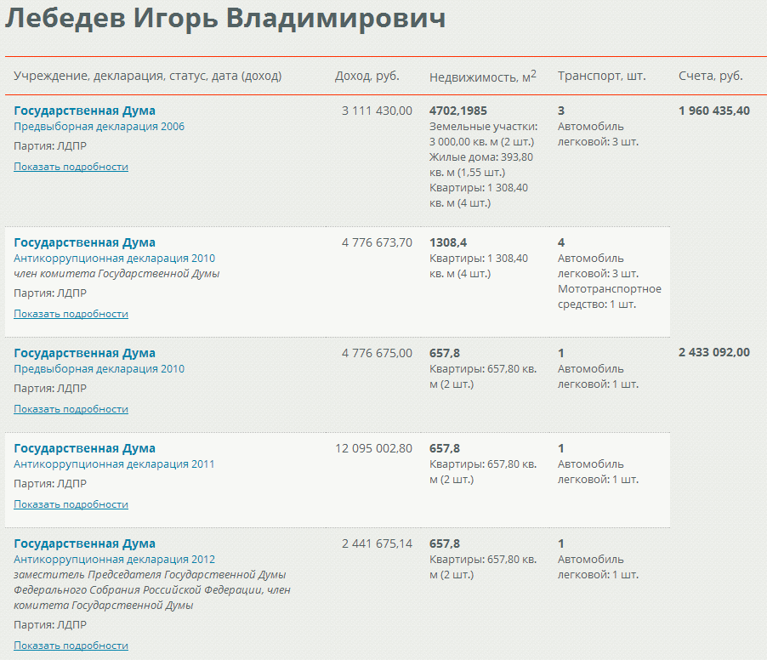Click Антикоррупционная декларация 2011 link
The width and height of the screenshot is (767, 660).
(x=114, y=464)
